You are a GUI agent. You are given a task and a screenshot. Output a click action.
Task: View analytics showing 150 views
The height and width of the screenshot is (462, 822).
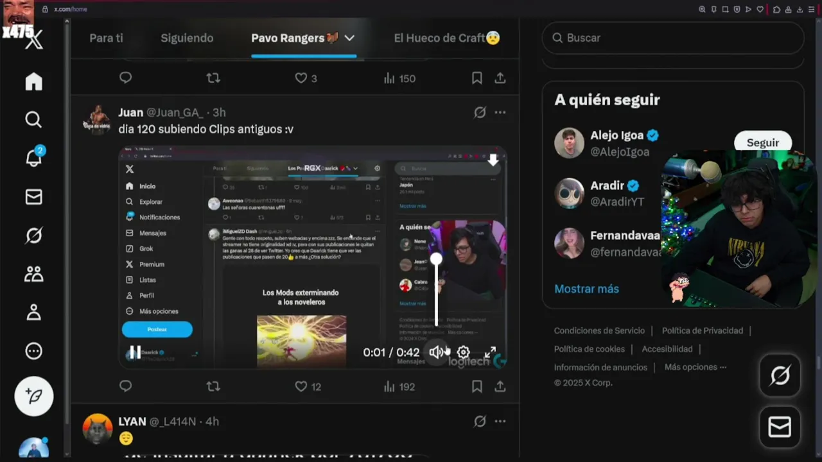(399, 78)
